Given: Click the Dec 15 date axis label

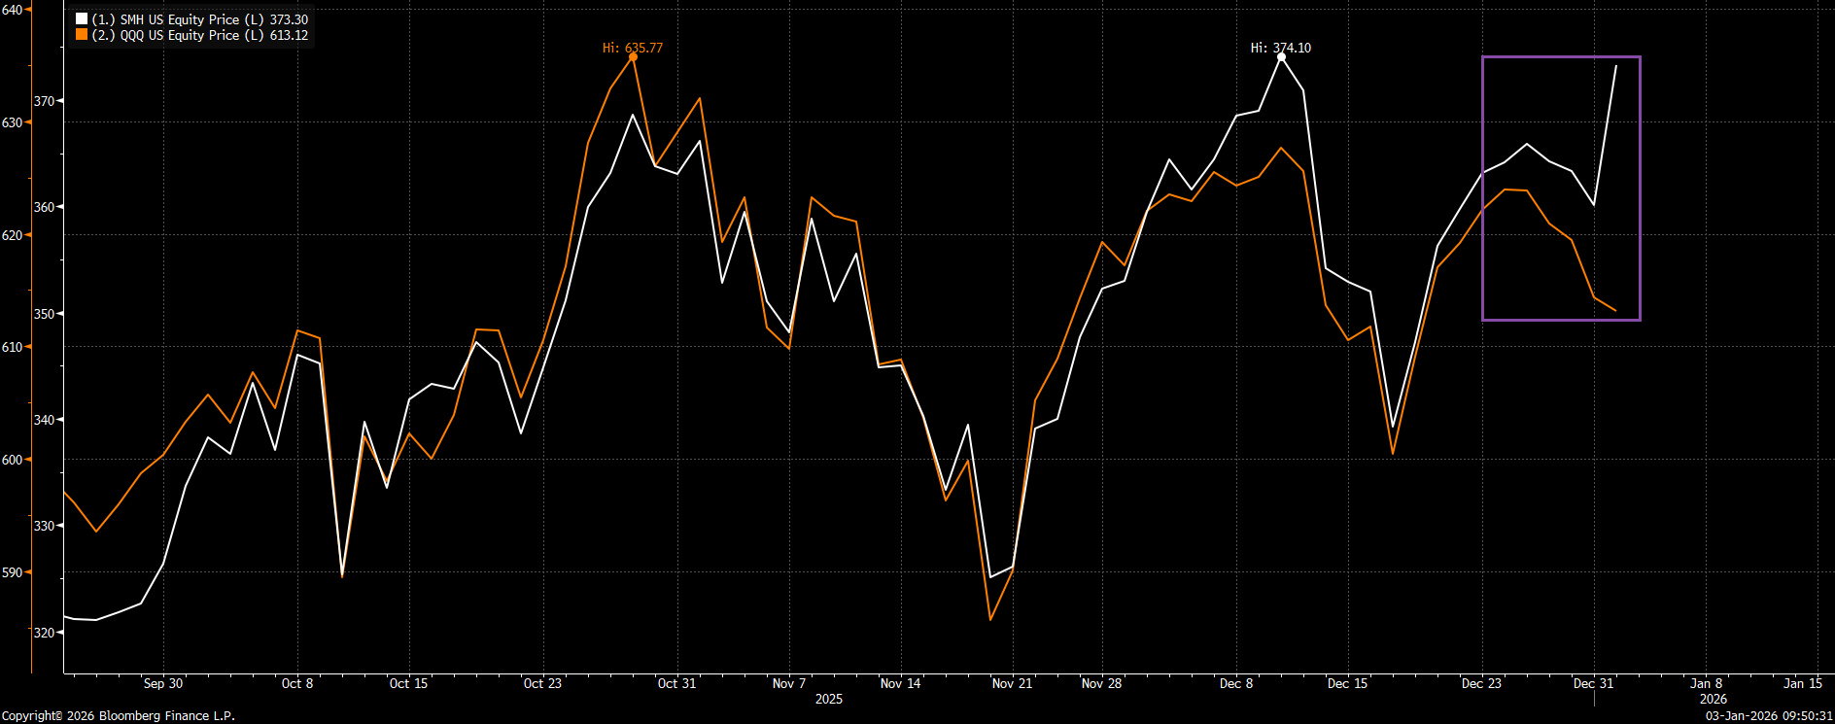Looking at the screenshot, I should [1347, 683].
